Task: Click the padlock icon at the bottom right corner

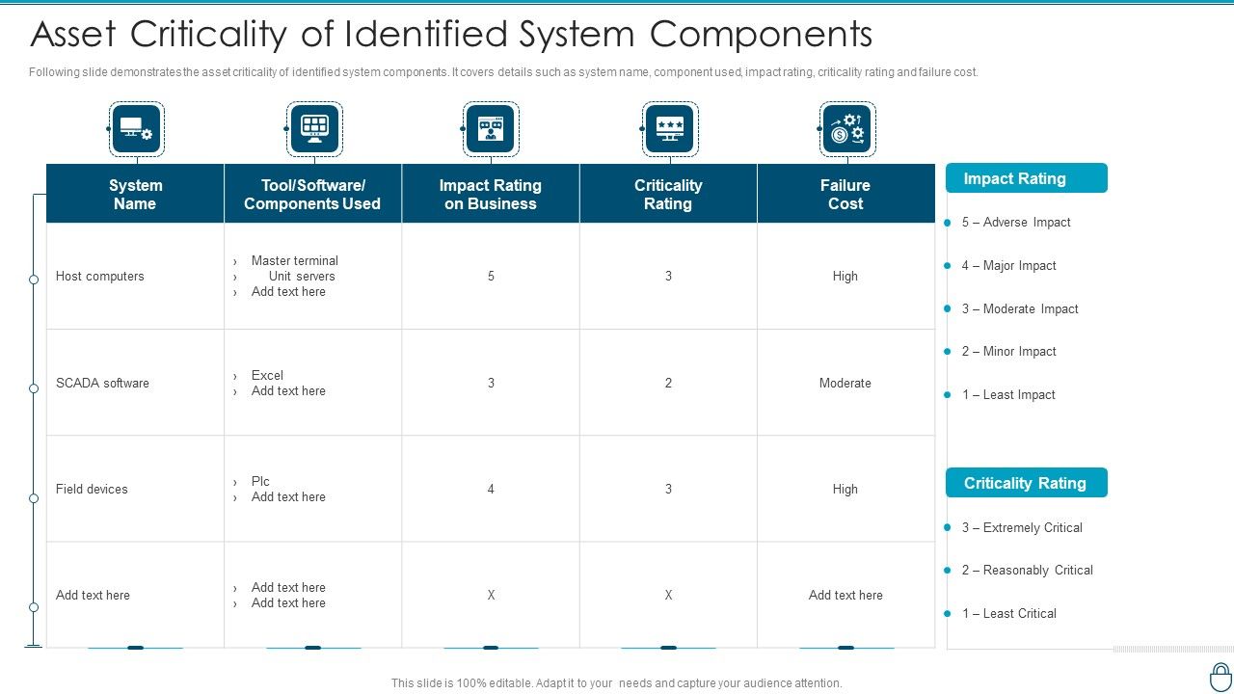Action: pos(1221,676)
